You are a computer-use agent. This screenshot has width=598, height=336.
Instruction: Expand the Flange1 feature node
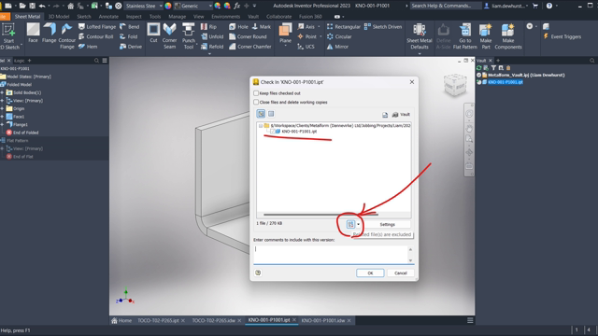point(2,124)
